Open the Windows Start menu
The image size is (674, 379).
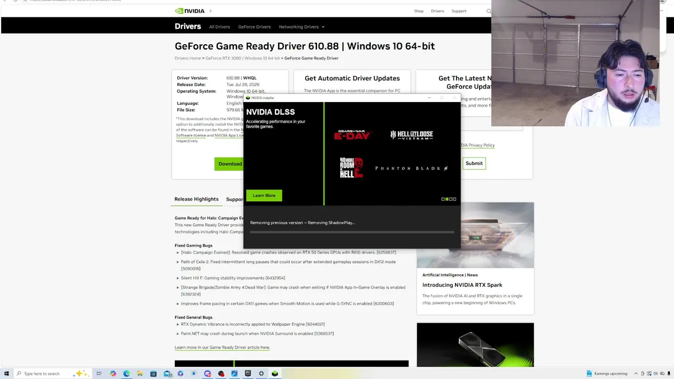point(6,374)
